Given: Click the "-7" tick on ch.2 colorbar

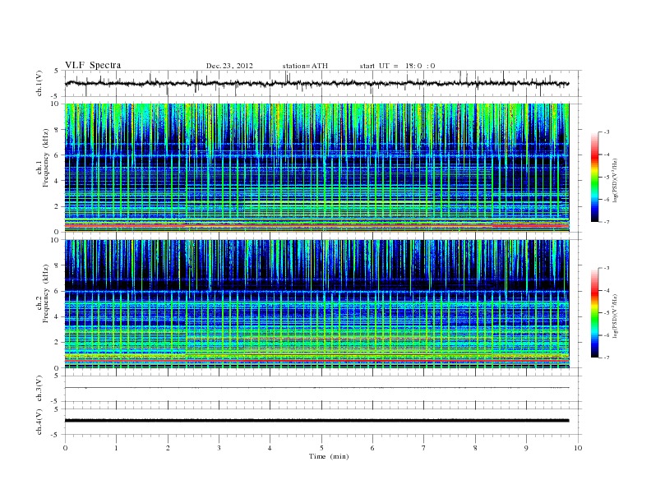Looking at the screenshot, I should (x=607, y=358).
